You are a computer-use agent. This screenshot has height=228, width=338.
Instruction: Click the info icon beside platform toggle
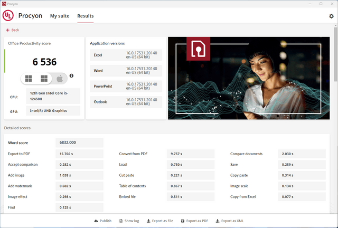tap(72, 75)
